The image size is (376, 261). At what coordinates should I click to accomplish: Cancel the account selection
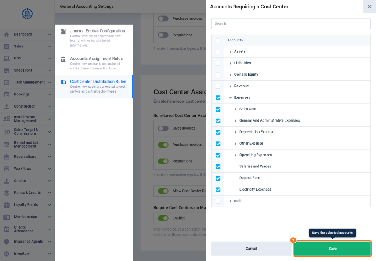251,249
